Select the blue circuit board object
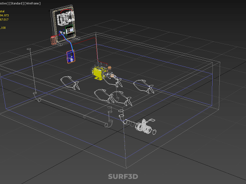Screen dimensions: 246x184 pyautogui.click(x=71, y=57)
